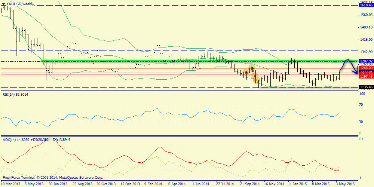Click the red 1197.46 price tag
Image resolution: width=374 pixels, height=187 pixels.
pos(365,77)
